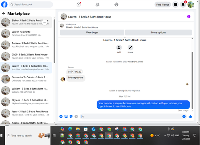The image size is (200, 145).
Task: Open the Jesus - 3 Beds 2 Baths chat
Action: pyautogui.click(x=26, y=113)
